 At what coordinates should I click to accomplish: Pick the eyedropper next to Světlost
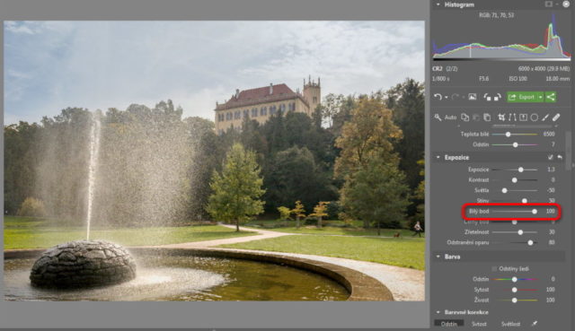[535, 324]
